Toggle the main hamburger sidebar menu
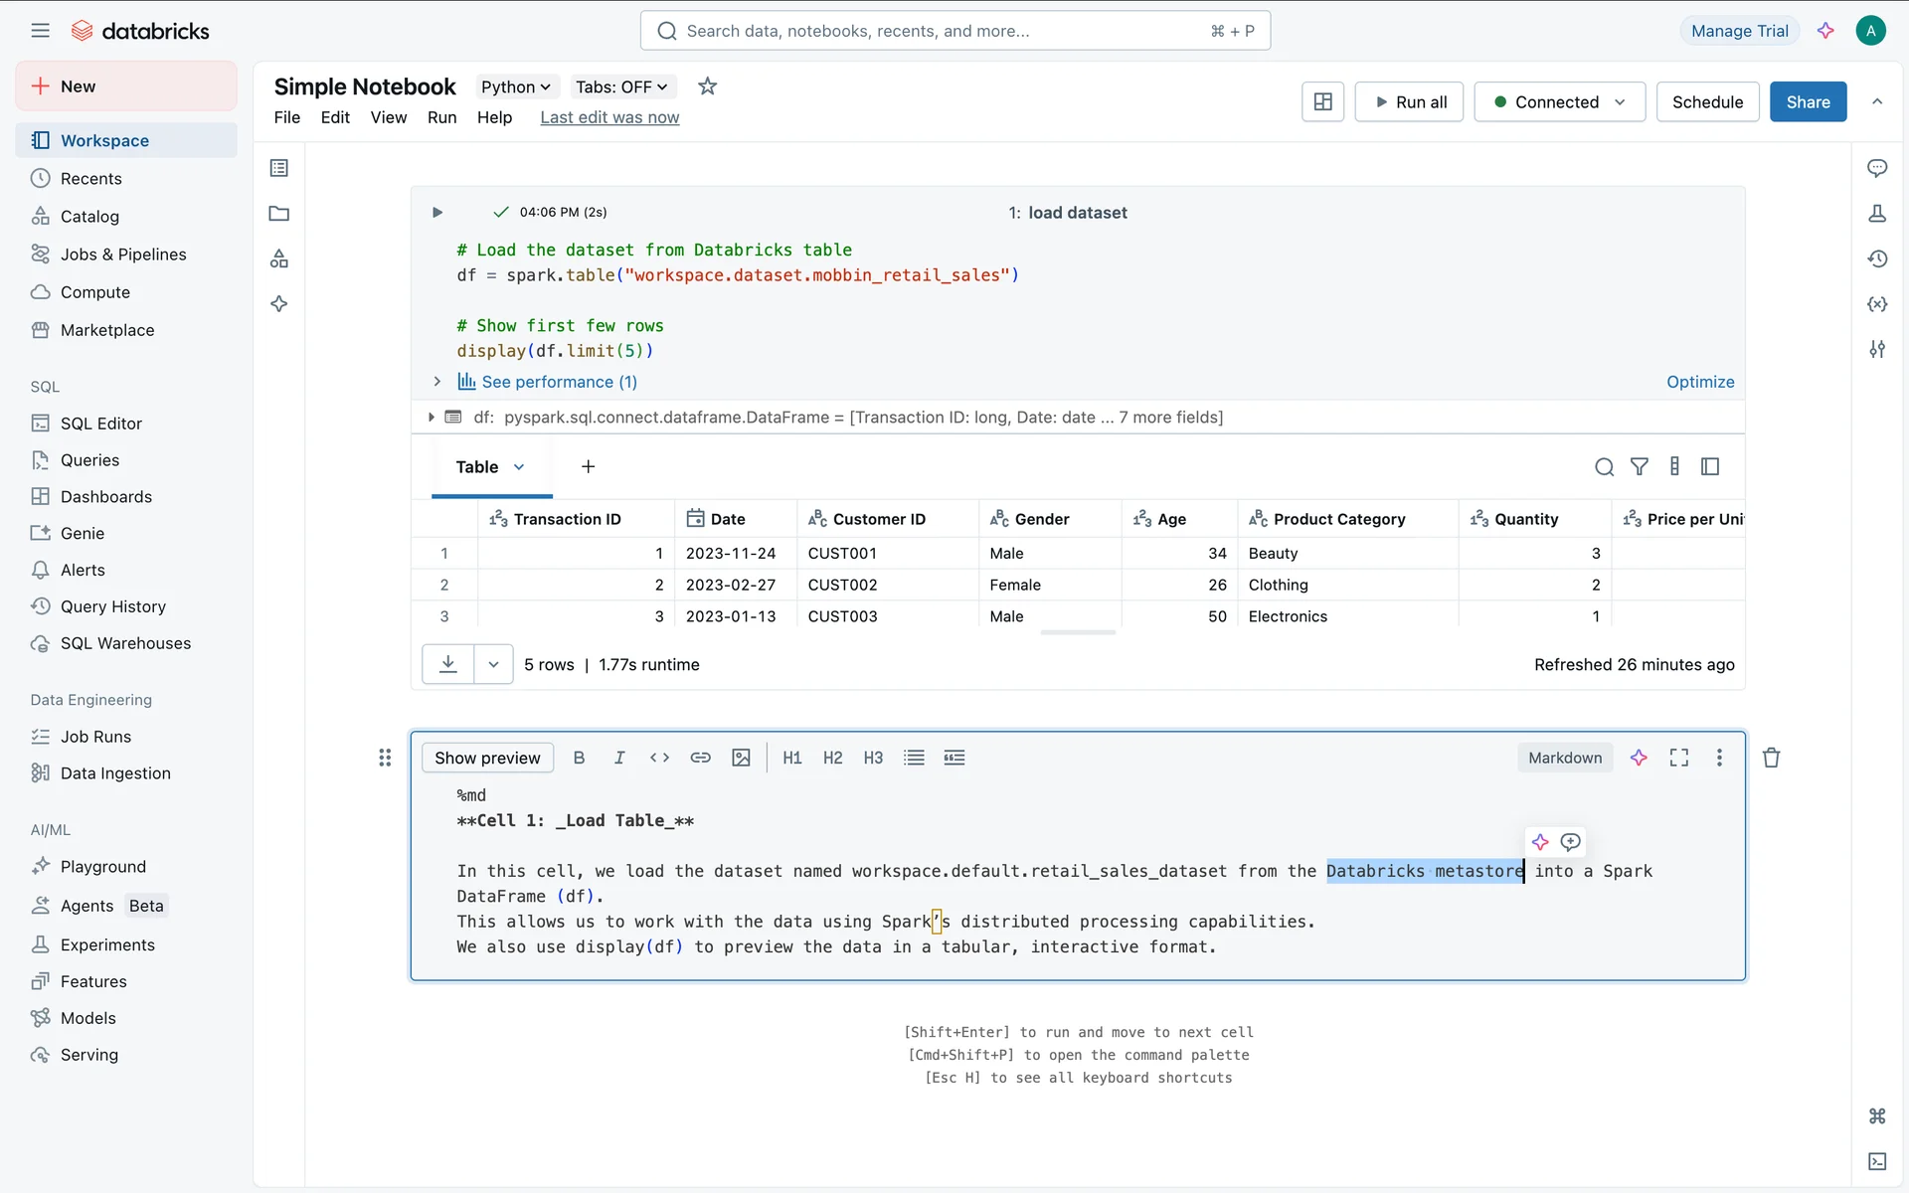This screenshot has width=1909, height=1193. 40,31
